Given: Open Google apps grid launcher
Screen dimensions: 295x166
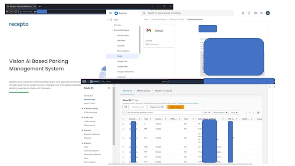Looking at the screenshot, I should tap(262, 13).
